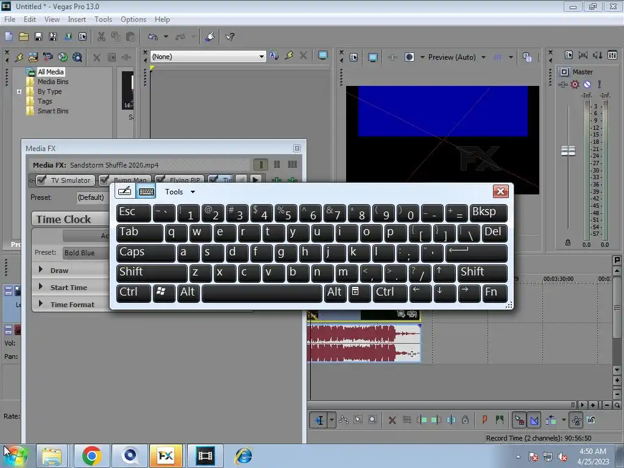Select the Normal Edit Tool in timeline toolbar
The height and width of the screenshot is (468, 624).
pos(319,420)
